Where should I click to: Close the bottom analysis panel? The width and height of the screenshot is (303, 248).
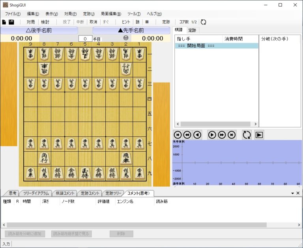click(x=298, y=193)
